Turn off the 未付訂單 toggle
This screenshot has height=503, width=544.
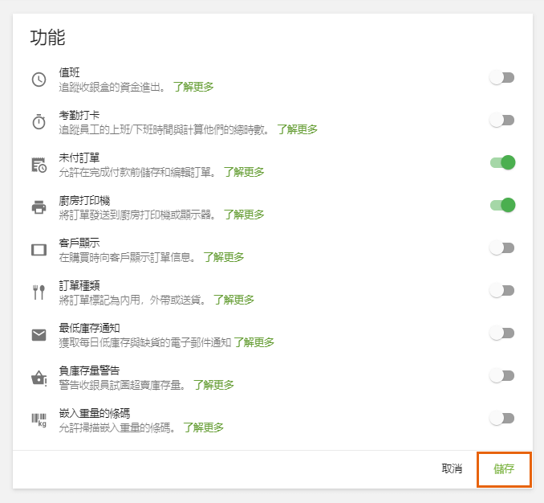click(502, 163)
